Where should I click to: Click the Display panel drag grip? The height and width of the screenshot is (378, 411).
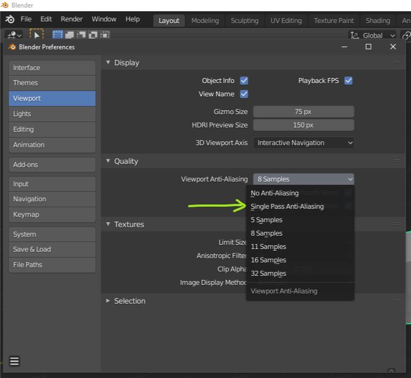click(397, 63)
